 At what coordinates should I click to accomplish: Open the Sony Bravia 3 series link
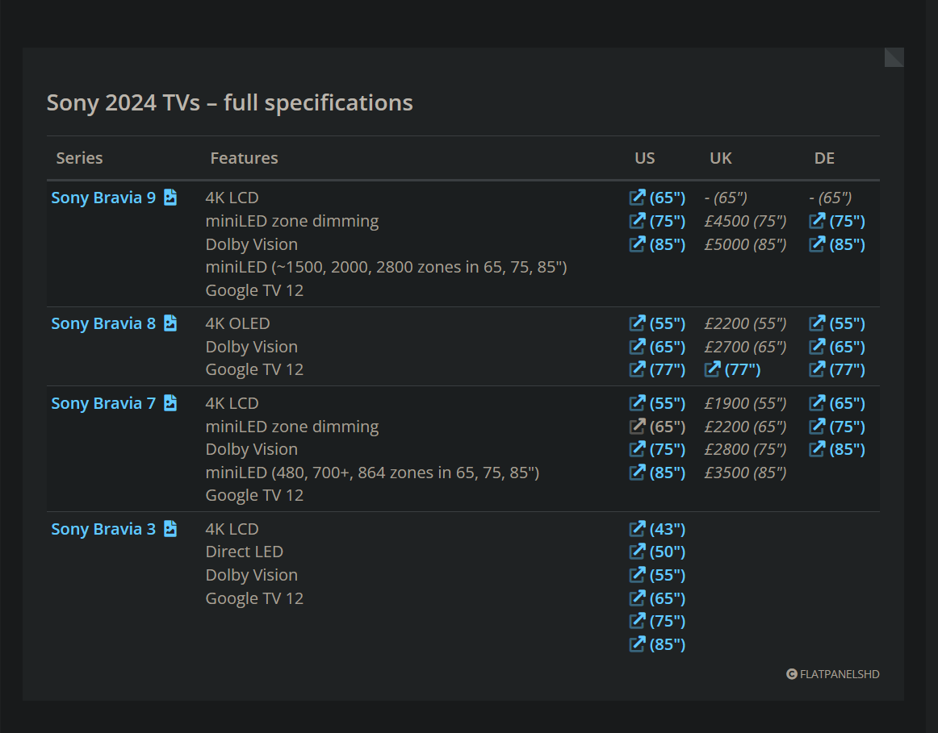click(103, 529)
